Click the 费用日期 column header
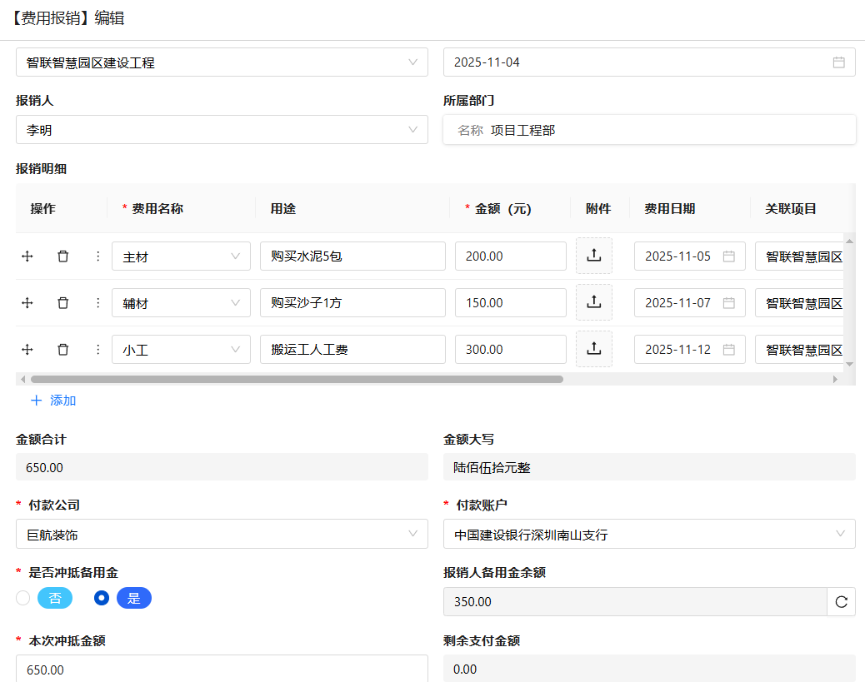The height and width of the screenshot is (682, 865). 669,209
